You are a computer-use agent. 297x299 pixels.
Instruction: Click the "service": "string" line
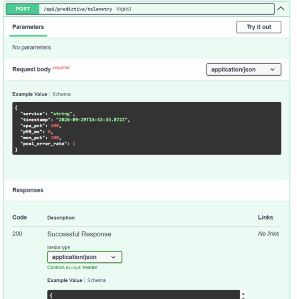click(47, 114)
